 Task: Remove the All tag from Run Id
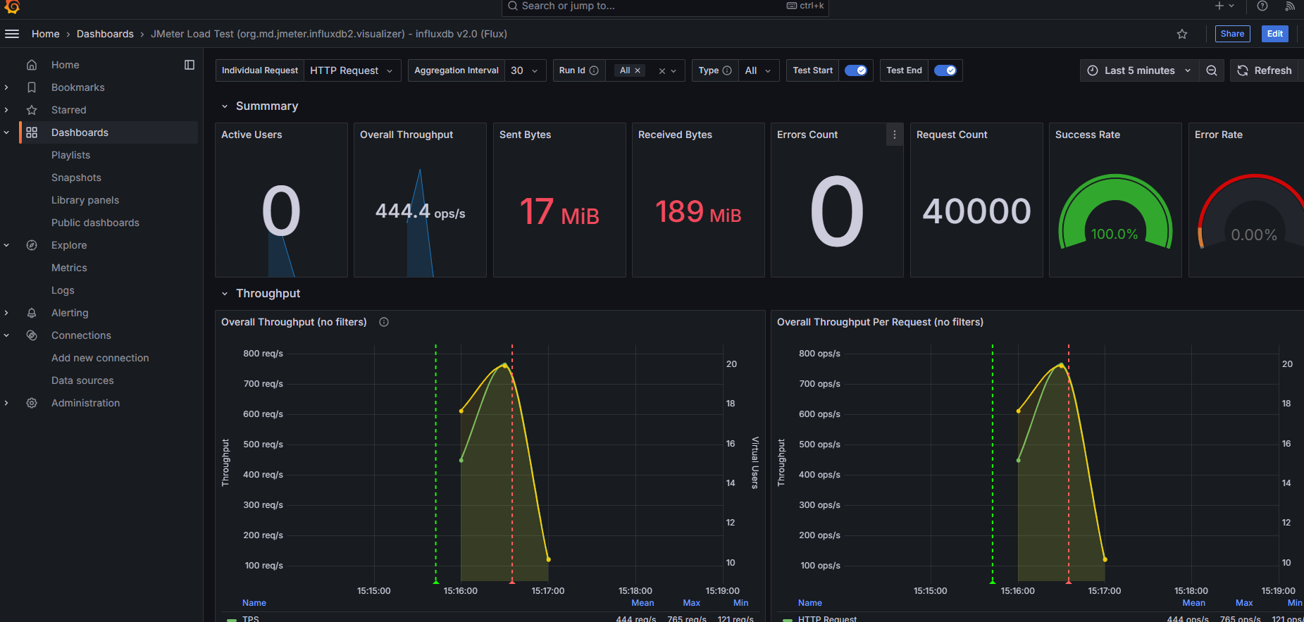coord(638,70)
